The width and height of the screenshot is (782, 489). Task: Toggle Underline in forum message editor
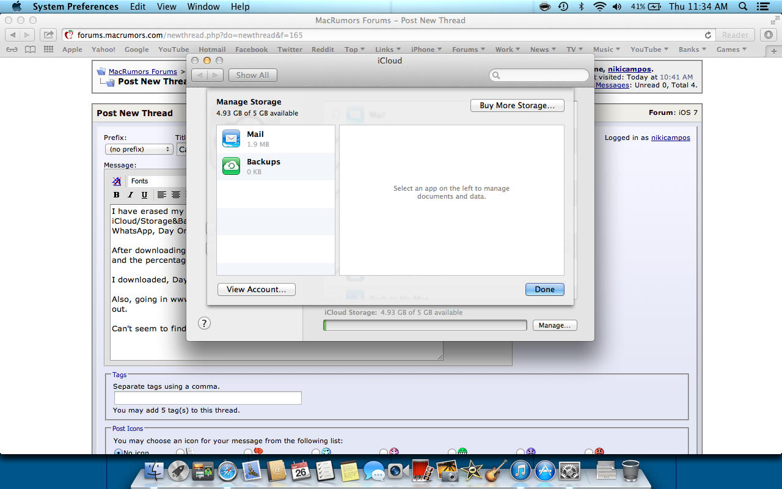click(x=144, y=195)
